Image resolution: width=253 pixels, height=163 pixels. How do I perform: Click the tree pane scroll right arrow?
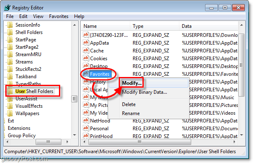67,142
